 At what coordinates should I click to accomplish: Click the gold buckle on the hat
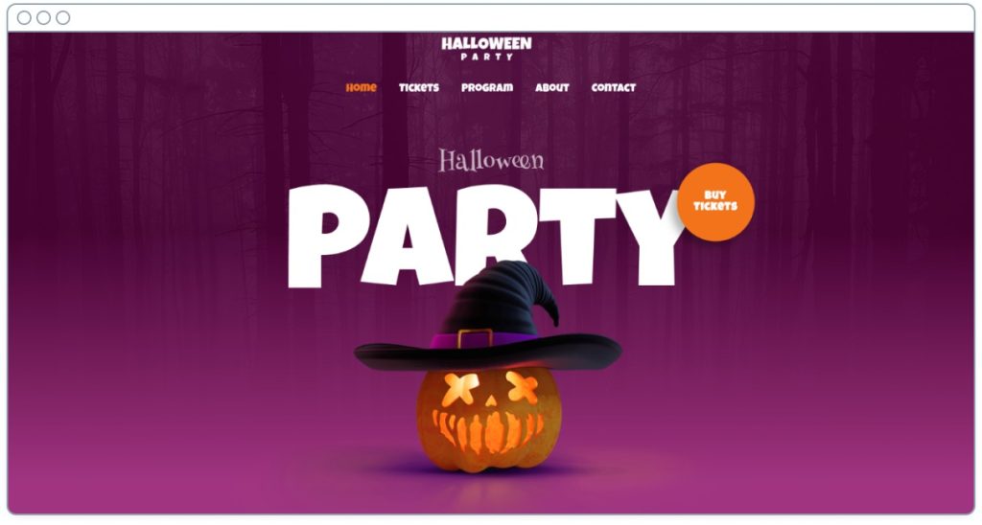click(x=475, y=338)
